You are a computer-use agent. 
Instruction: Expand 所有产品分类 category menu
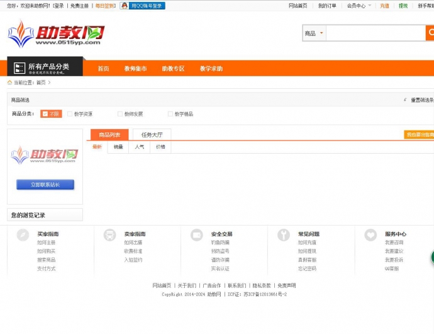coord(45,67)
